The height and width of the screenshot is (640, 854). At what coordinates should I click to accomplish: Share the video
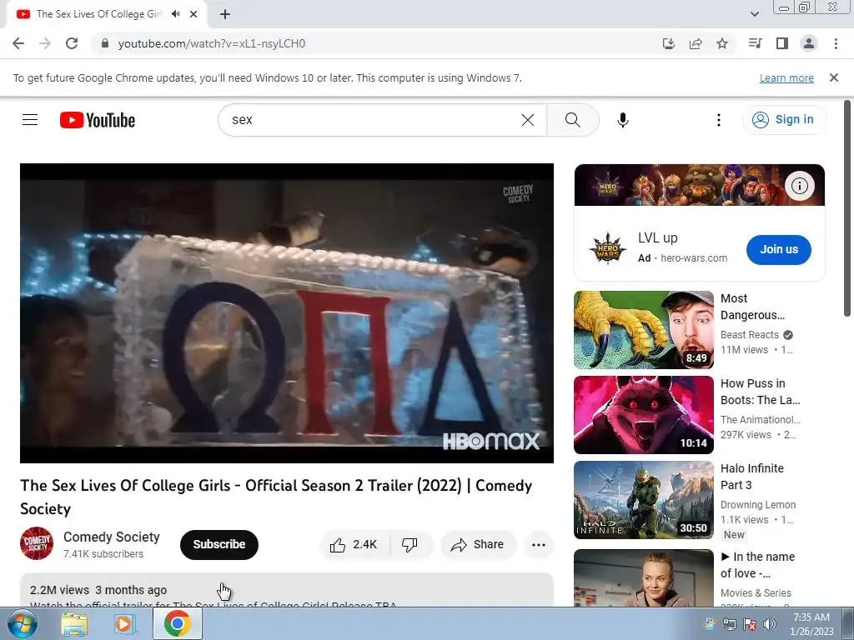coord(478,544)
